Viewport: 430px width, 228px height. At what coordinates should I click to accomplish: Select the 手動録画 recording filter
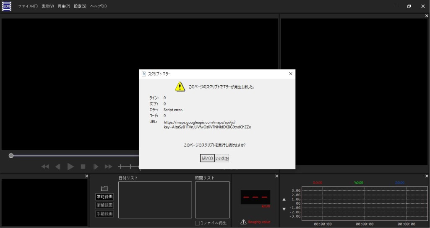104,214
